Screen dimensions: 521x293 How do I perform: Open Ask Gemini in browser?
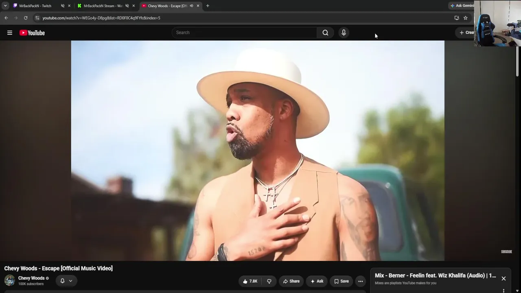point(462,6)
